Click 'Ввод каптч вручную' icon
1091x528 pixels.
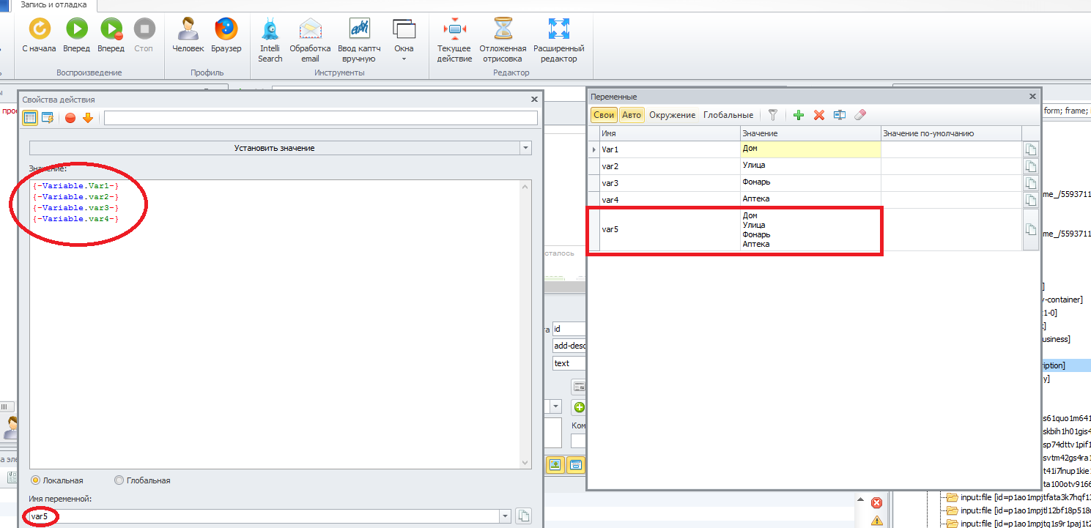[359, 30]
